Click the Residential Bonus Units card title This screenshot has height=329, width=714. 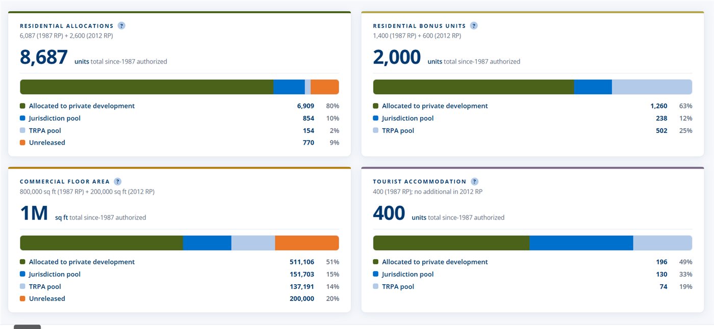(x=420, y=26)
